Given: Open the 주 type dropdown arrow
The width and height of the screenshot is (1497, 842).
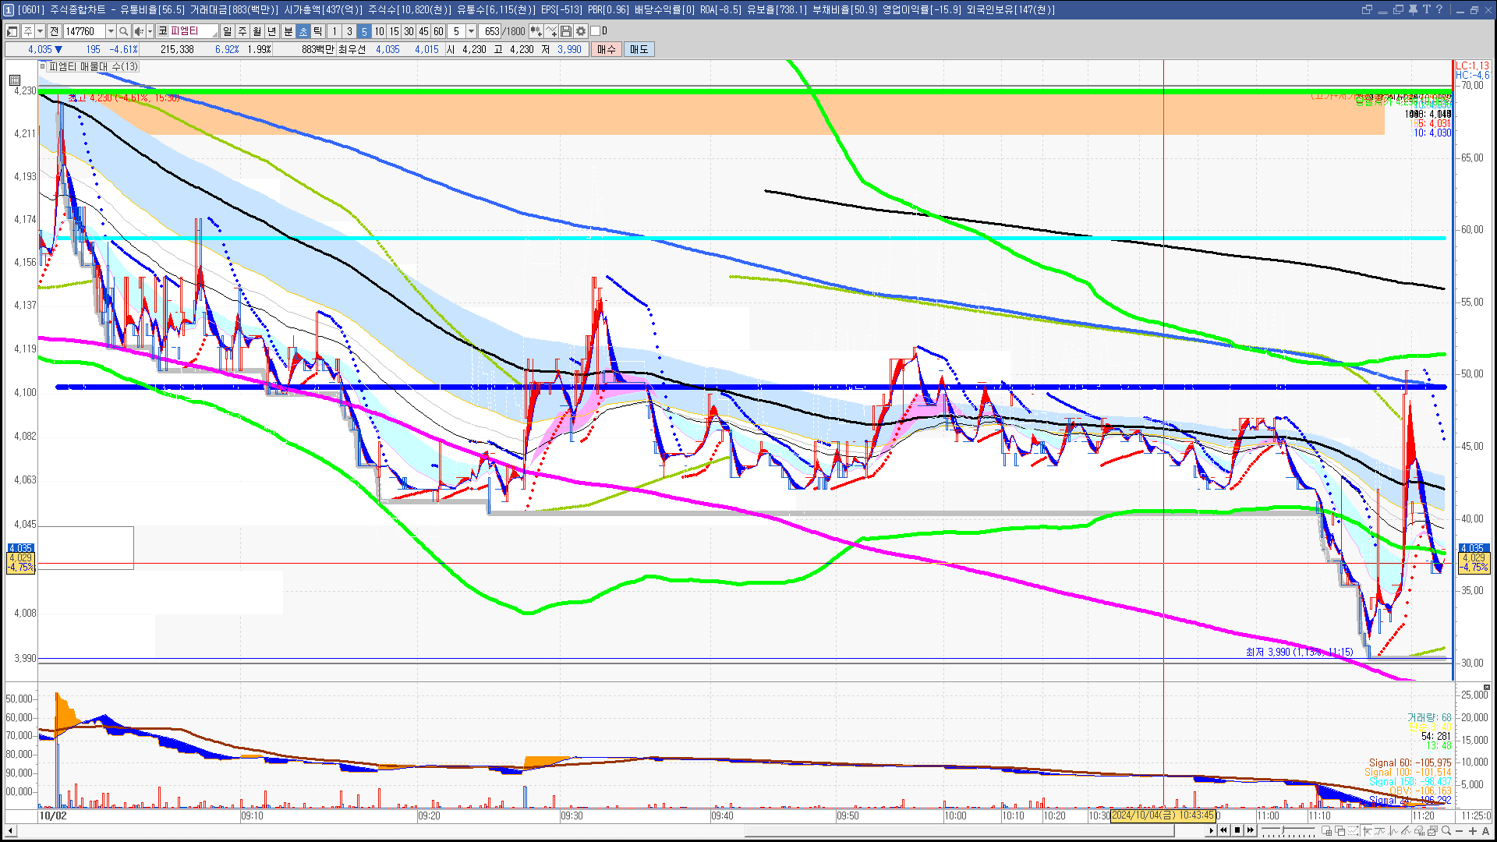Looking at the screenshot, I should pos(41,31).
